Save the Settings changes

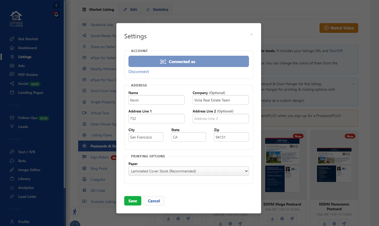tap(133, 201)
